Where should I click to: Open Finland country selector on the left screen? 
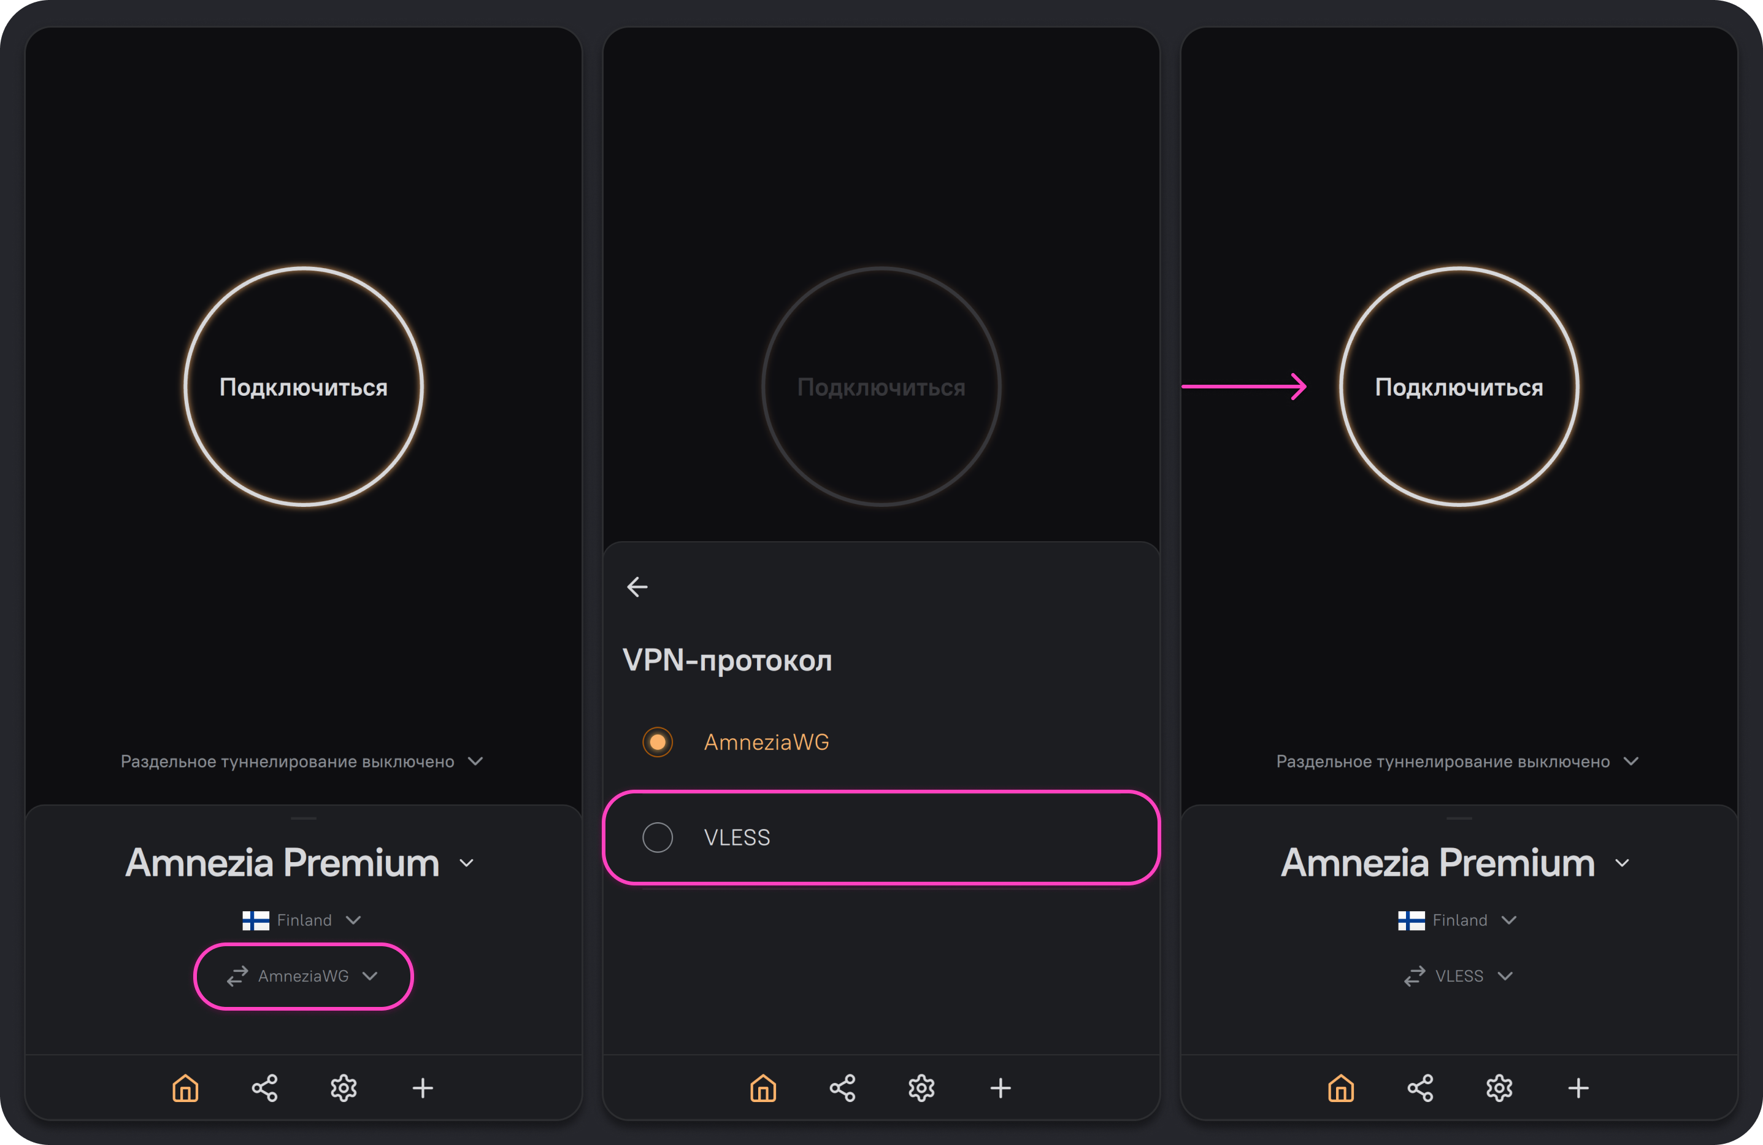point(302,920)
